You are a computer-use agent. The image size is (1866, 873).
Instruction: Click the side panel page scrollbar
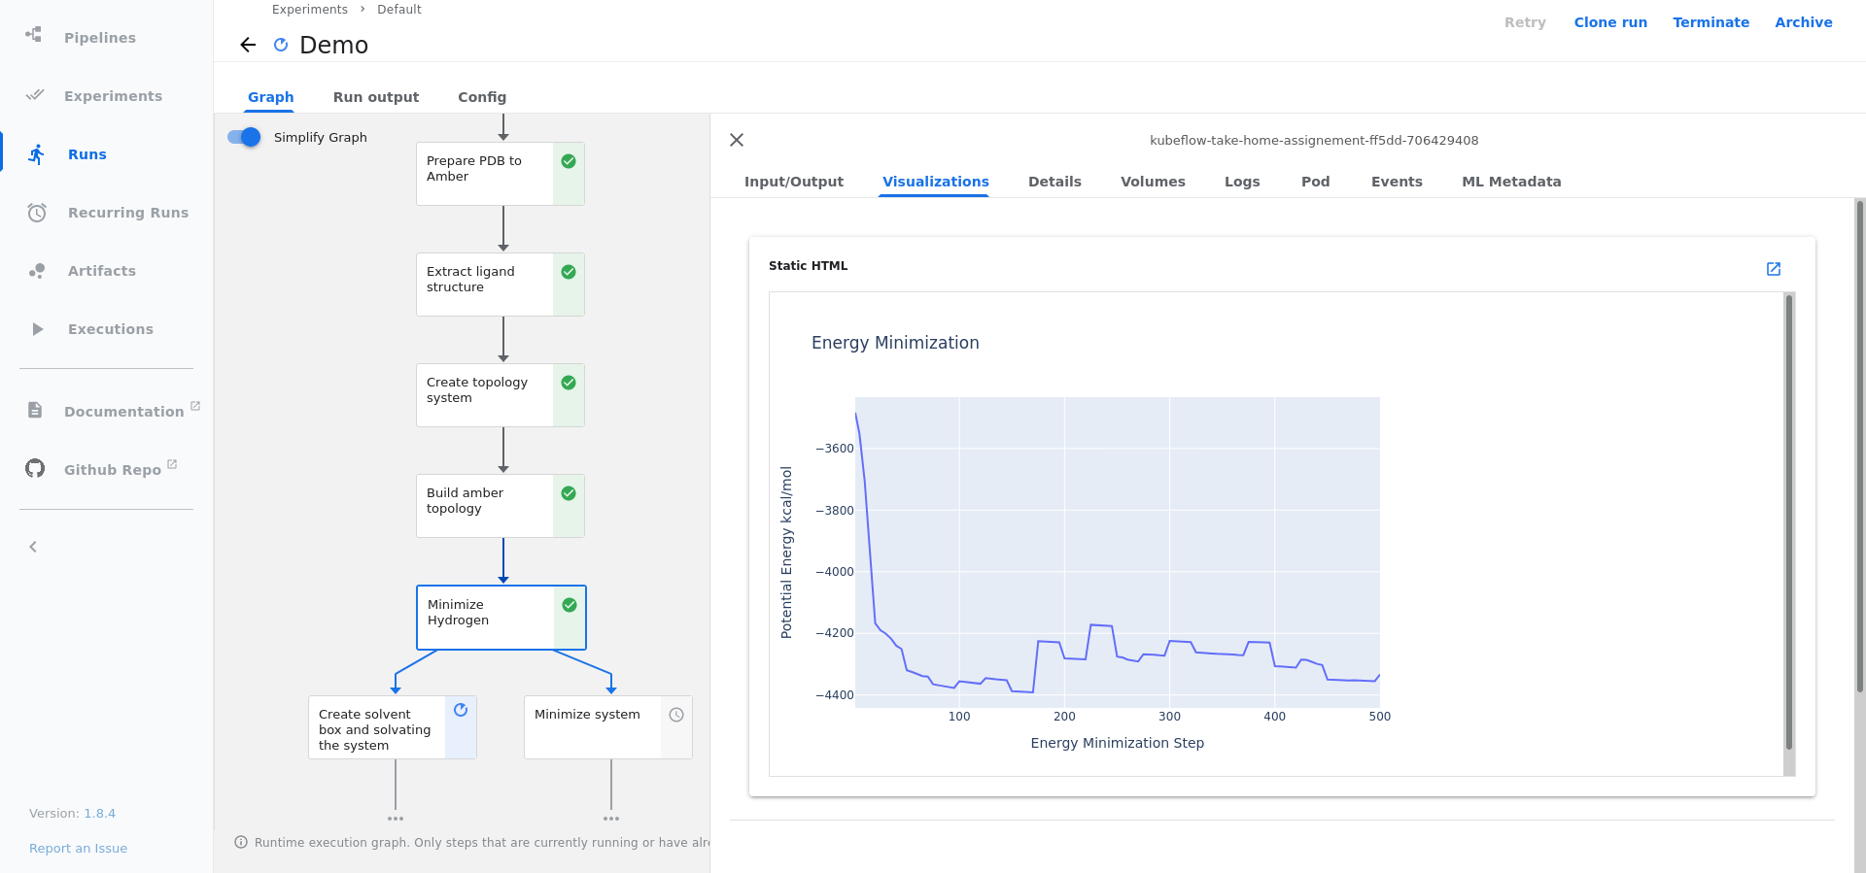click(1860, 446)
